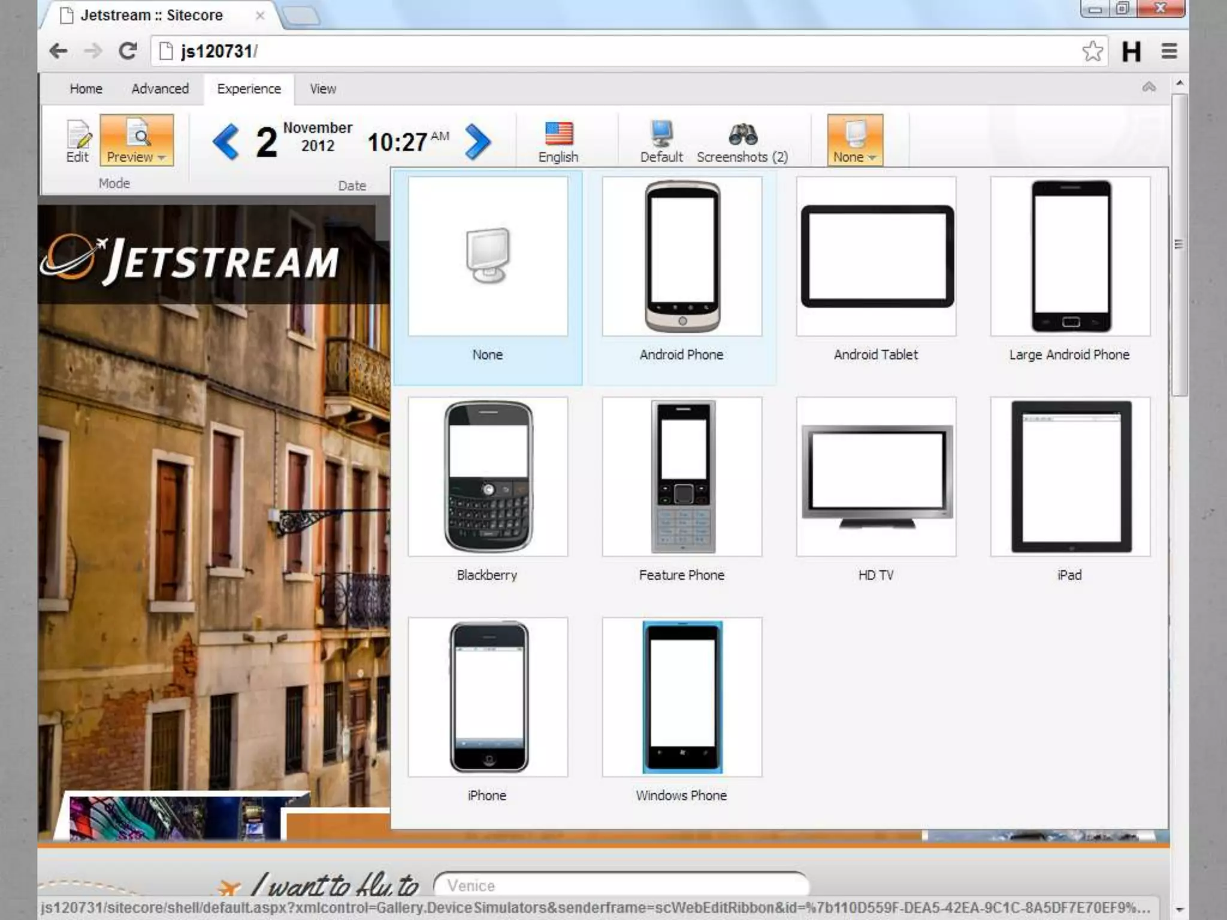Collapse the ribbon with the chevron
Viewport: 1227px width, 920px height.
tap(1149, 87)
